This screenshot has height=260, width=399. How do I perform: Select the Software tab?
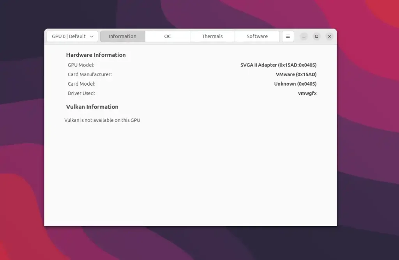click(x=257, y=36)
